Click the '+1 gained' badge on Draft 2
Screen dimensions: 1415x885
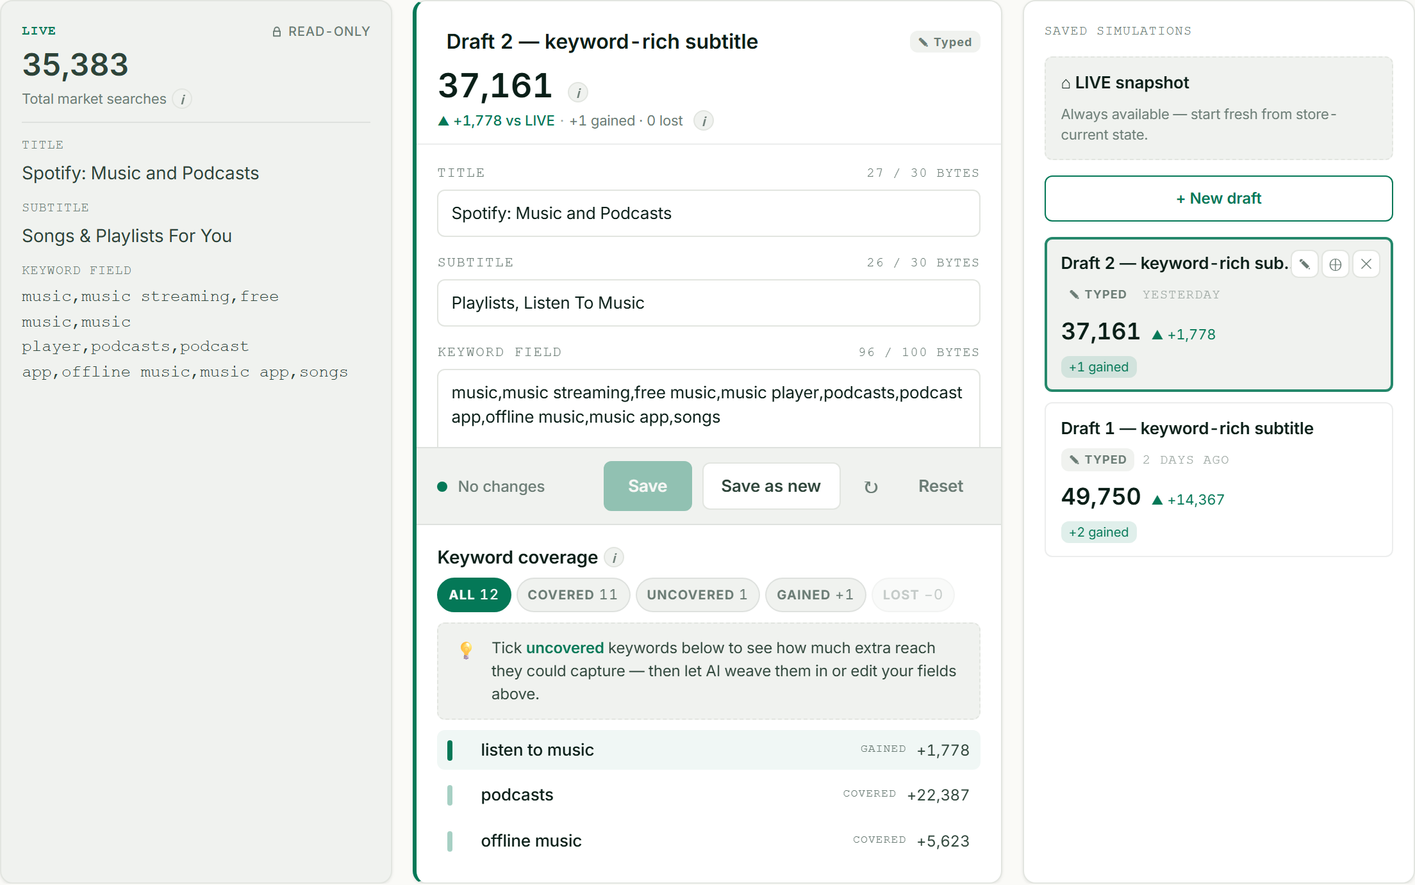pos(1098,367)
